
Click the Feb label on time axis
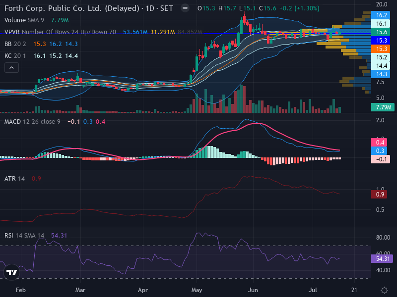click(21, 290)
